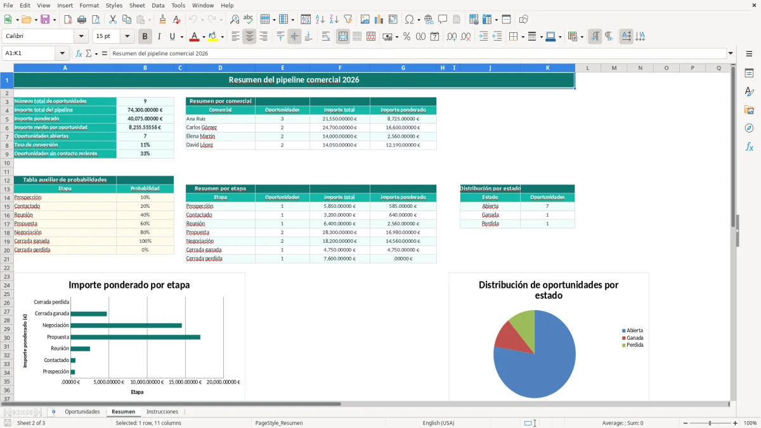Image resolution: width=761 pixels, height=428 pixels.
Task: Insert an image from toolbar
Action: coord(365,20)
